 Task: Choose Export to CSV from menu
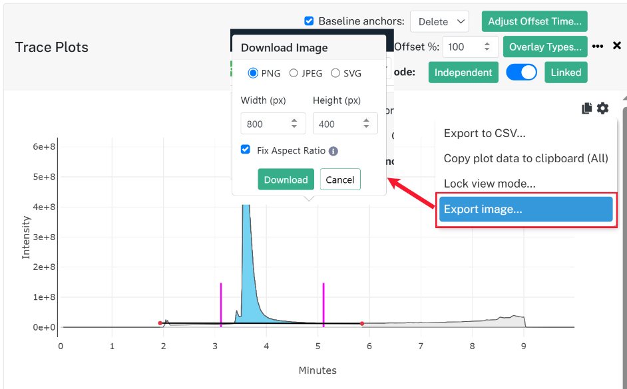click(485, 133)
